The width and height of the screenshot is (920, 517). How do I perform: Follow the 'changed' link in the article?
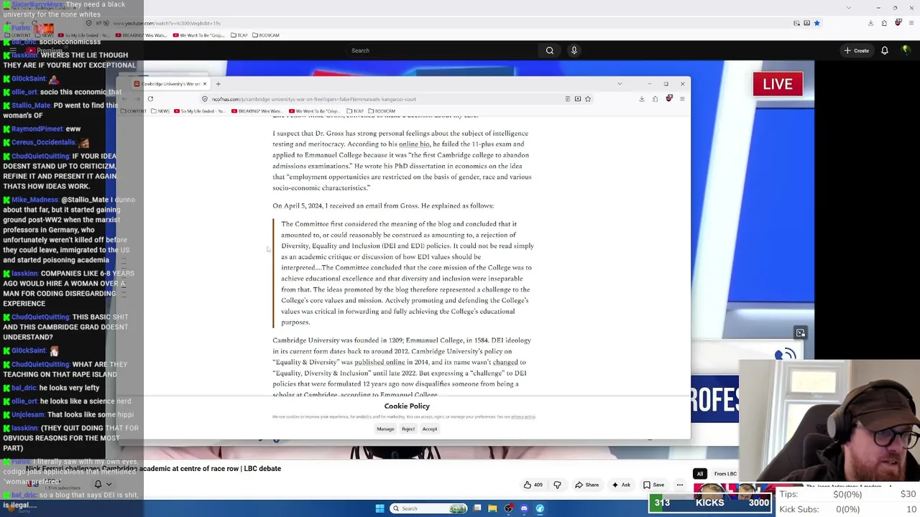(x=505, y=363)
